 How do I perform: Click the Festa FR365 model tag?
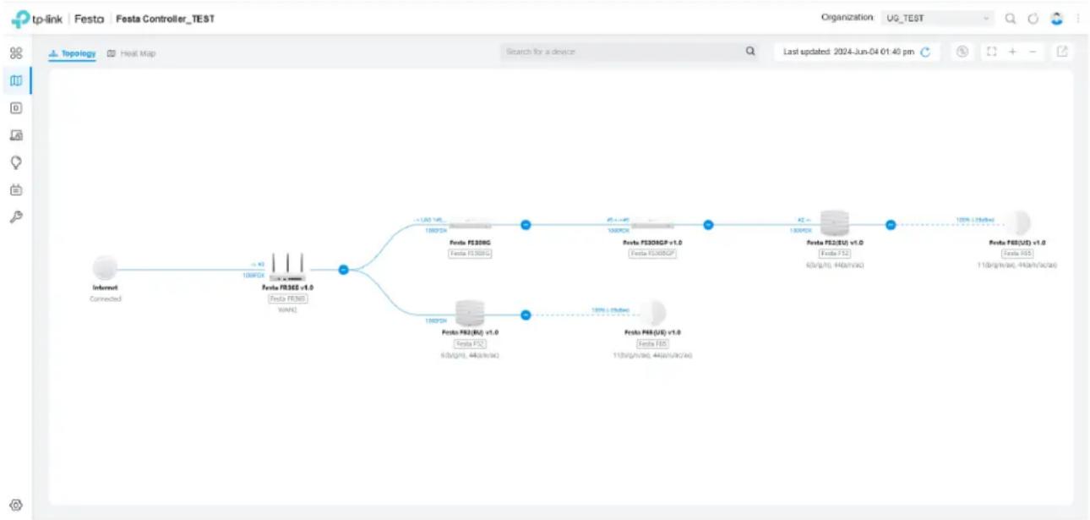[289, 299]
